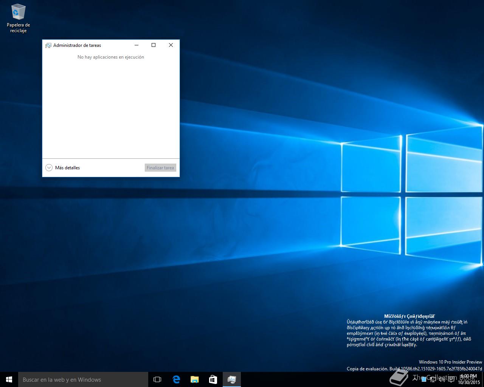Close the Administrador de tareas window

click(x=171, y=45)
